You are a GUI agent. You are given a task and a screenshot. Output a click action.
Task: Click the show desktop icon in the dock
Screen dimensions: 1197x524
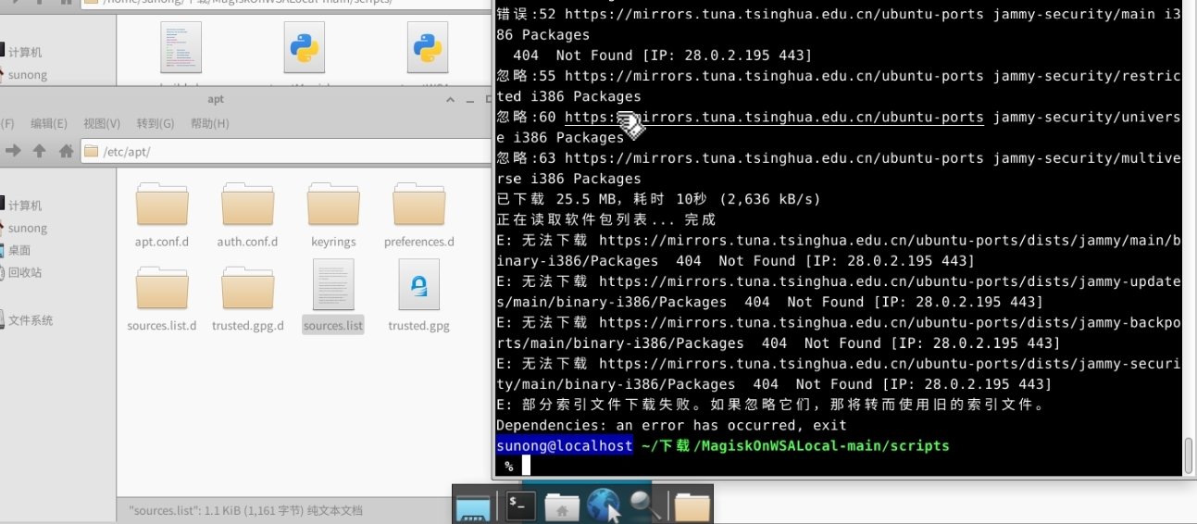coord(473,506)
